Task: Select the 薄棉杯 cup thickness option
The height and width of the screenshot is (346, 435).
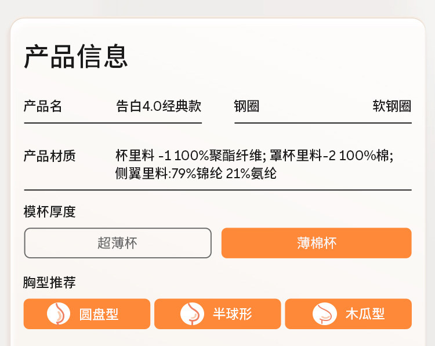Action: coord(316,243)
